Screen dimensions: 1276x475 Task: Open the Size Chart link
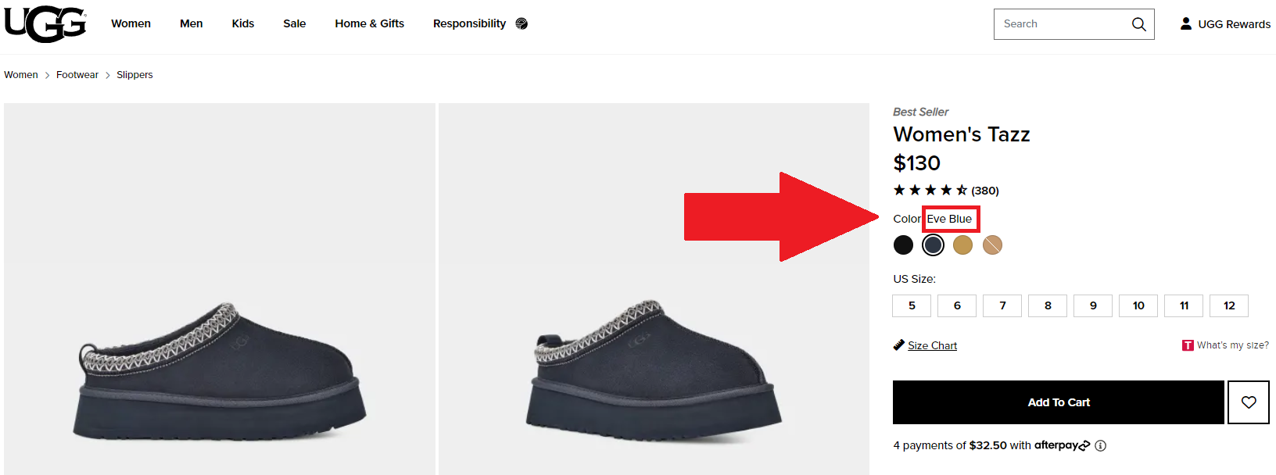[932, 345]
